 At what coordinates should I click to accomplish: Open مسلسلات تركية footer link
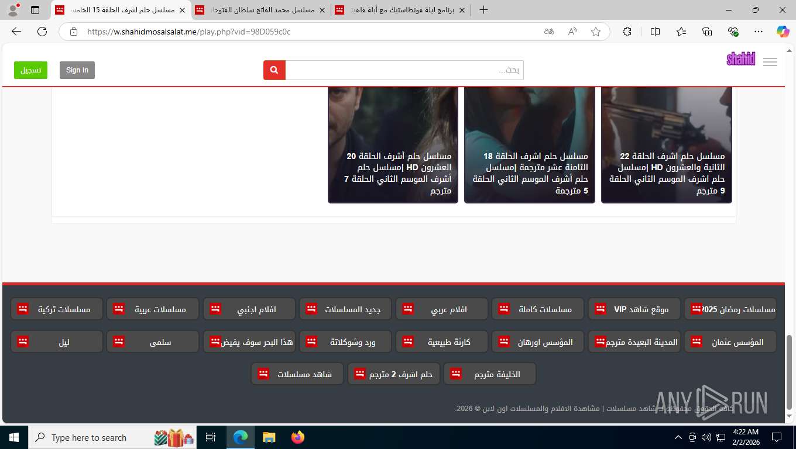[57, 309]
